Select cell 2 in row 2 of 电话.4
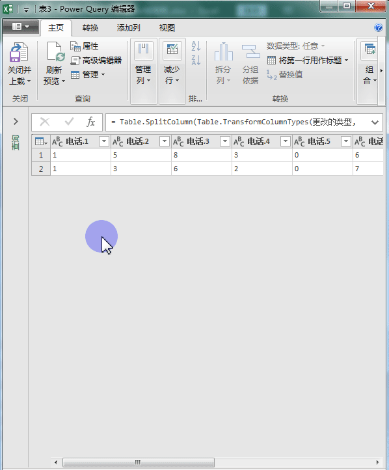Screen dimensions: 389x470 [262, 169]
